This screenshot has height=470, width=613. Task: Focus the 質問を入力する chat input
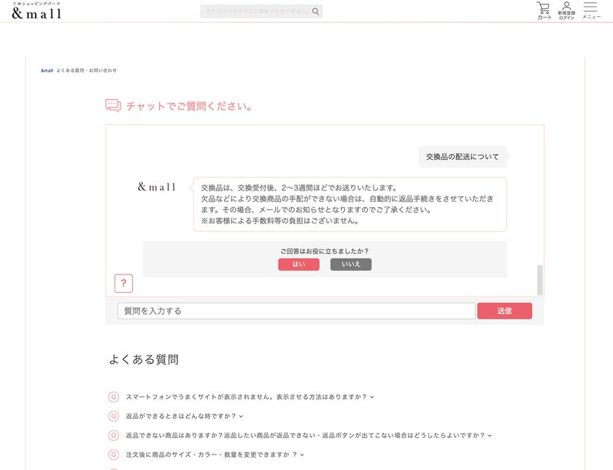click(x=296, y=311)
